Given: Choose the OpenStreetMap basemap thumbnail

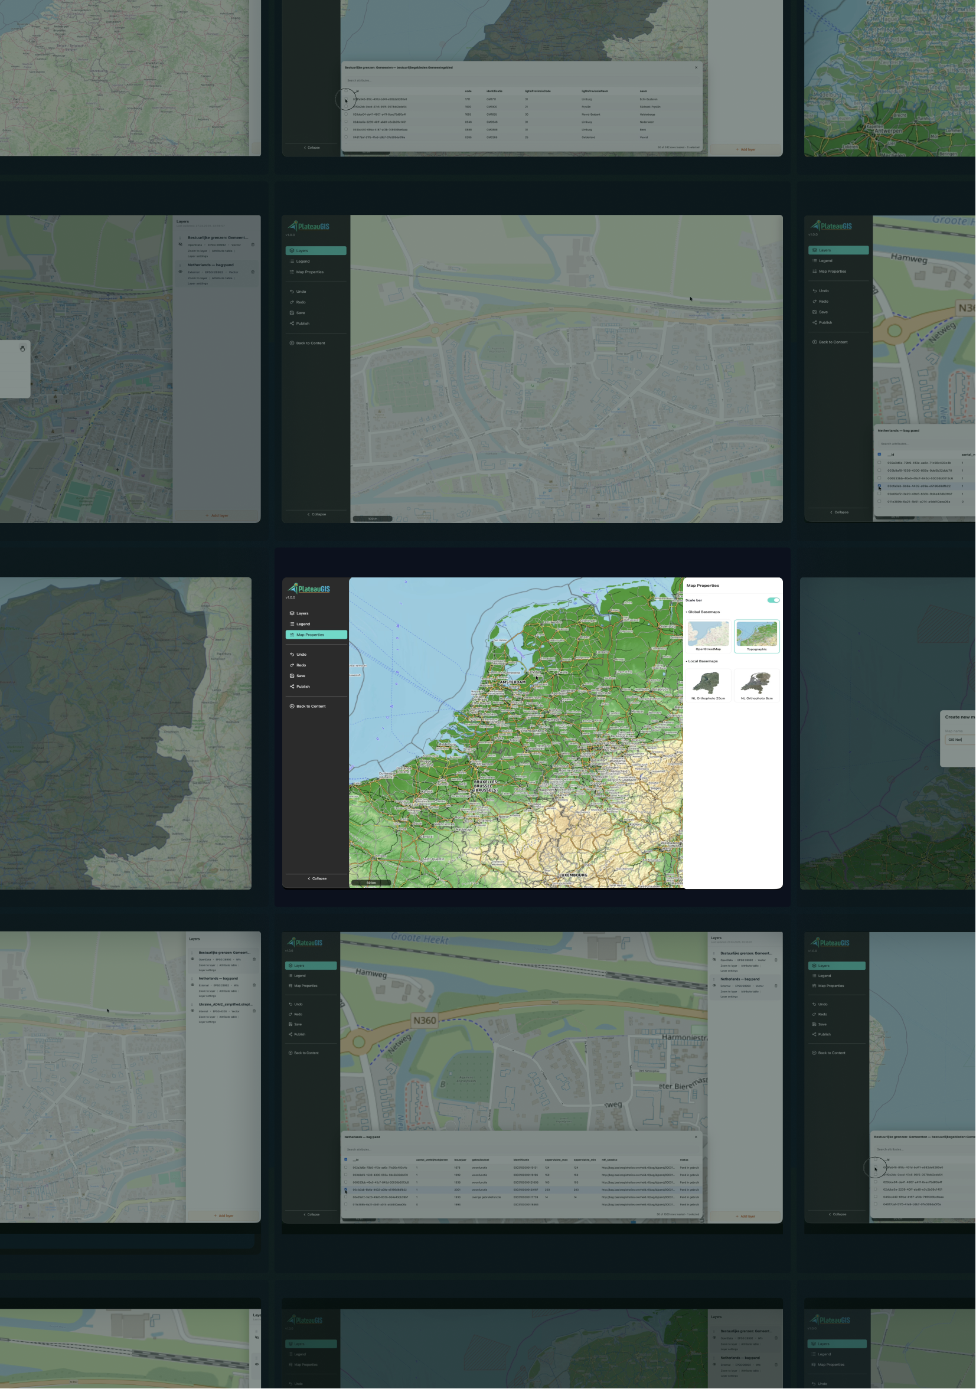Looking at the screenshot, I should pos(708,635).
